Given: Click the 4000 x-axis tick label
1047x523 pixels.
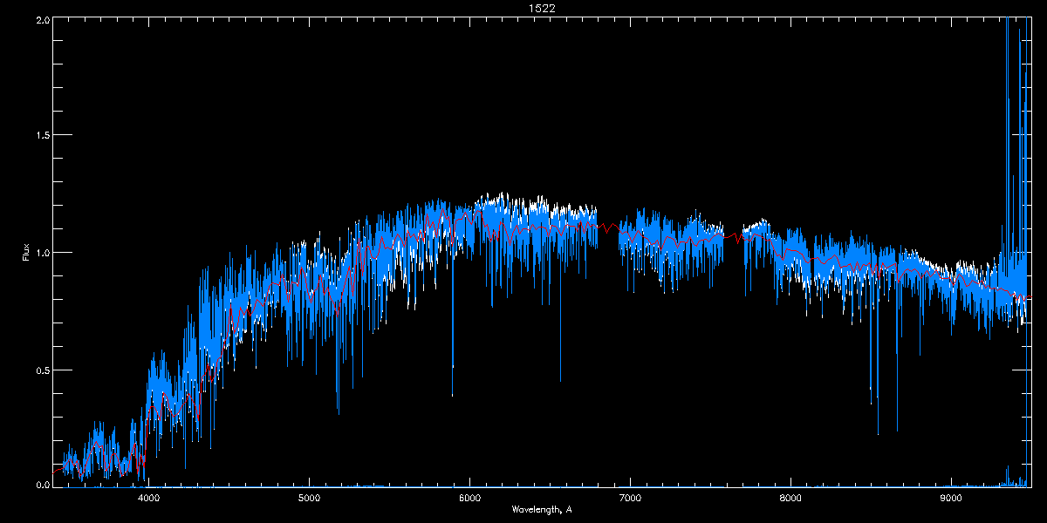Looking at the screenshot, I should 148,498.
